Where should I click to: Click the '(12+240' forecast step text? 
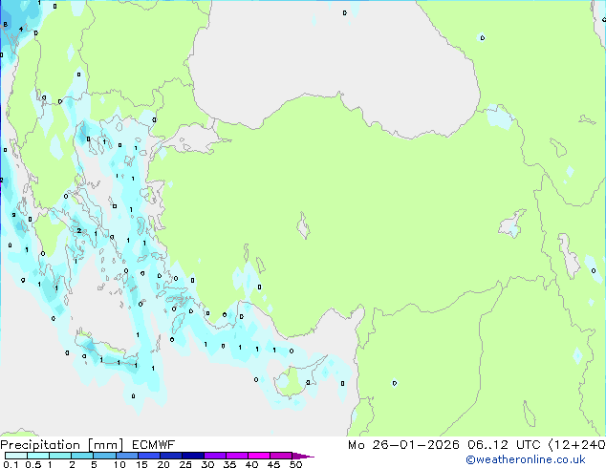(x=576, y=445)
